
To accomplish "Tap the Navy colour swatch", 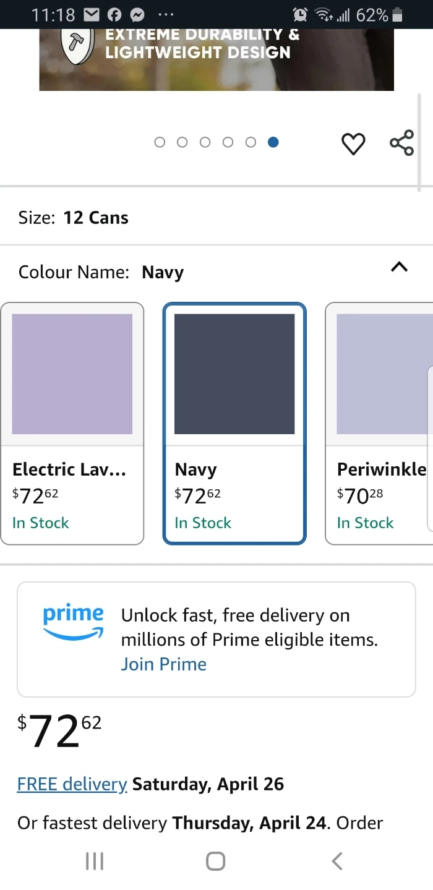I will click(234, 374).
